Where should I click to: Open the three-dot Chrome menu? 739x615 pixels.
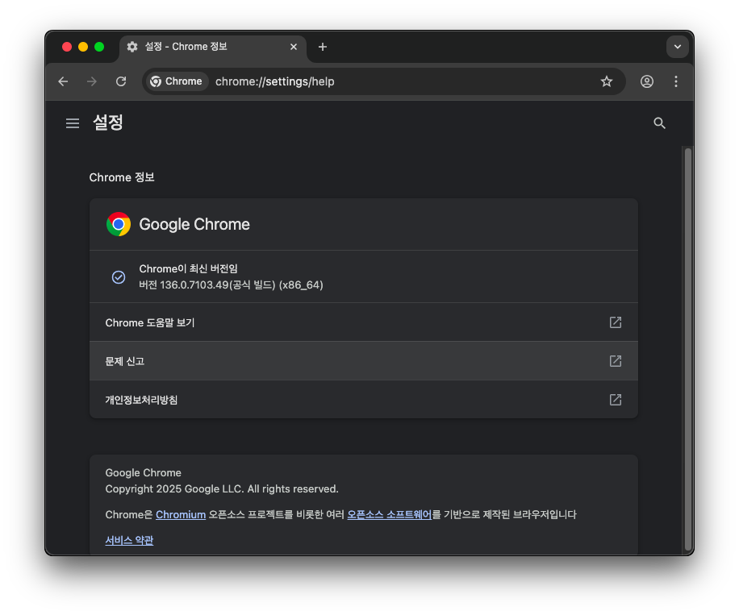tap(676, 81)
